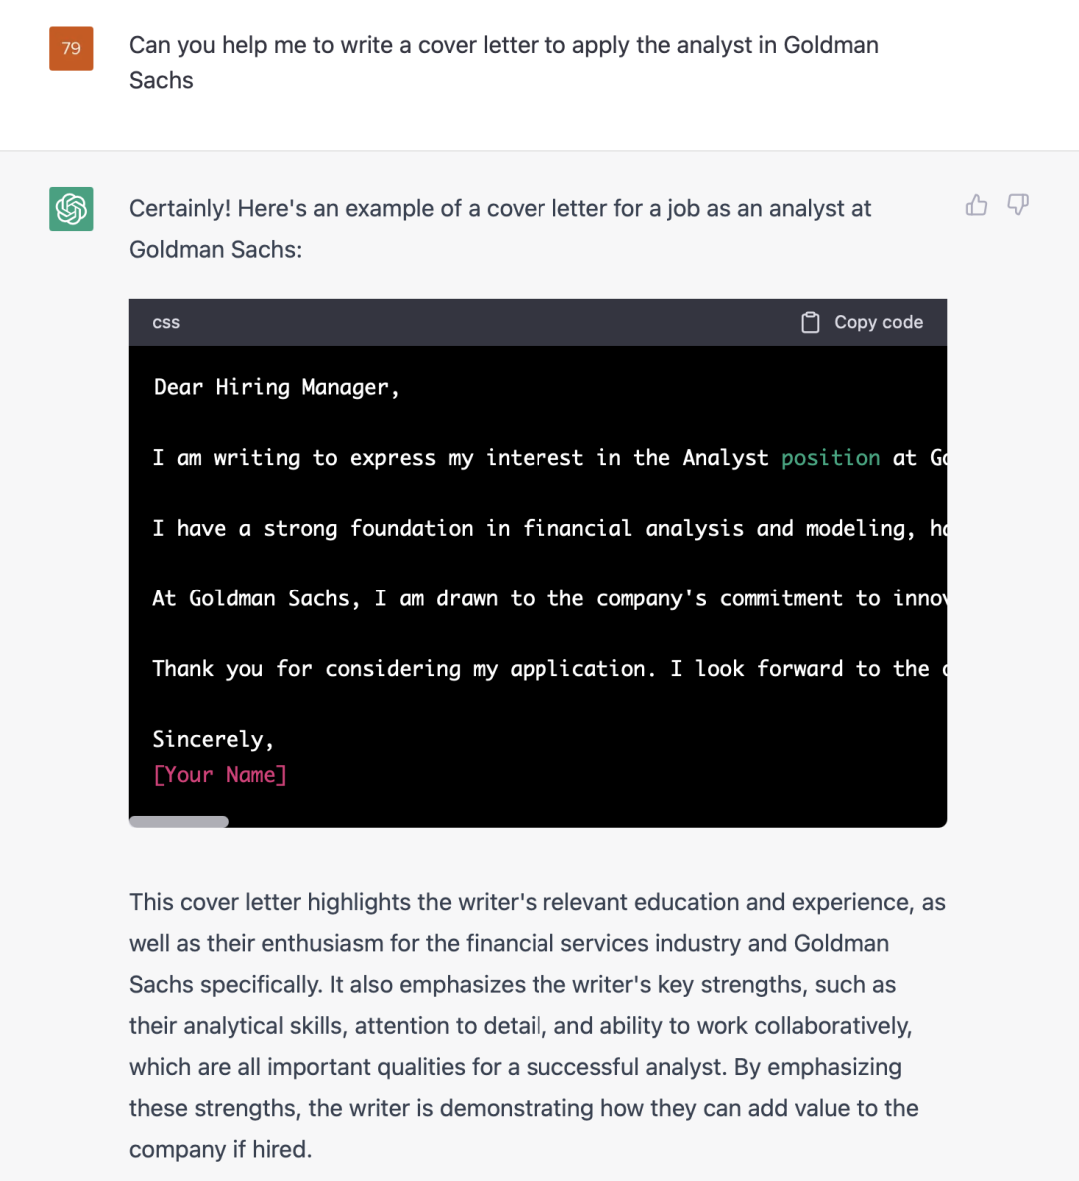Click the code block dark header bar
1079x1181 pixels.
pos(538,323)
